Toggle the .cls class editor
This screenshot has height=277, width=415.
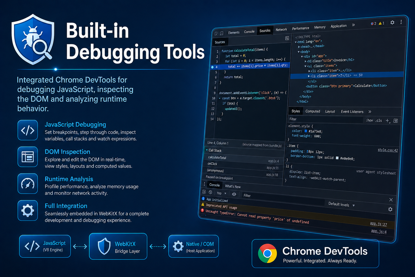[x=378, y=121]
